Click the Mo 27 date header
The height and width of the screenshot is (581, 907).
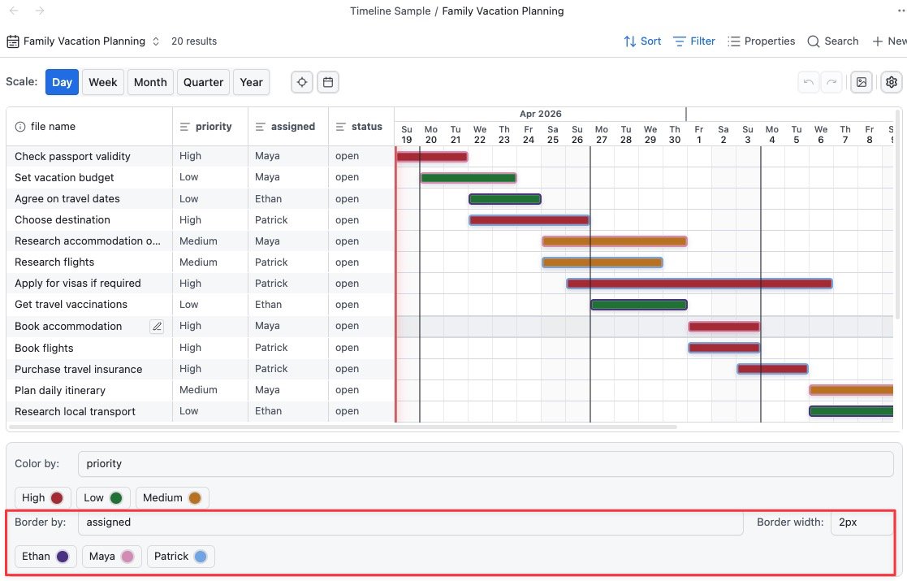(x=602, y=134)
